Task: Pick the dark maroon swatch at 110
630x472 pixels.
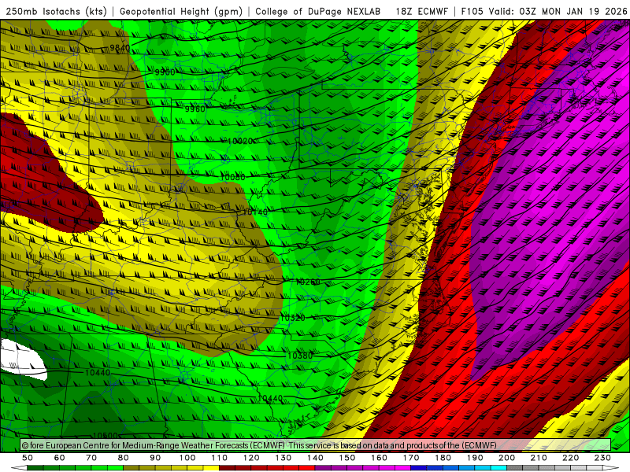Action: (x=228, y=468)
